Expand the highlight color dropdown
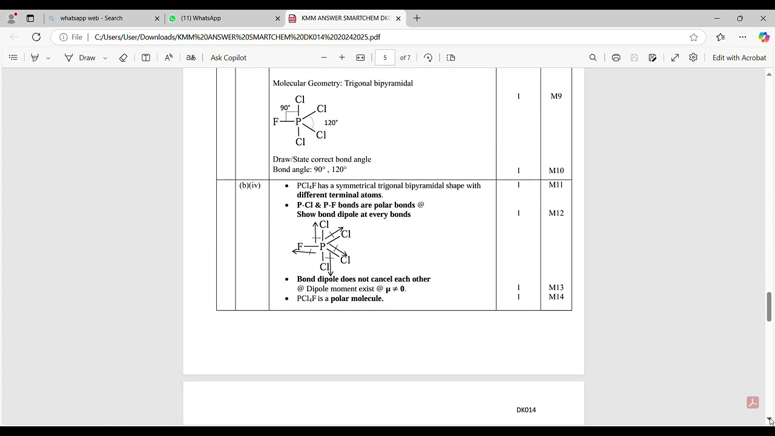The height and width of the screenshot is (436, 775). pyautogui.click(x=48, y=58)
